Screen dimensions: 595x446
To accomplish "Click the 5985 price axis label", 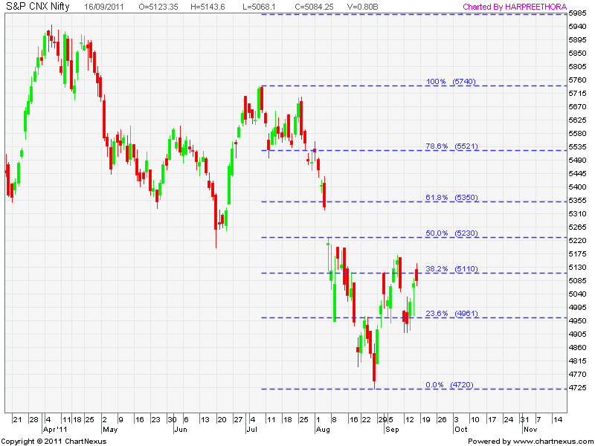I will tap(577, 13).
